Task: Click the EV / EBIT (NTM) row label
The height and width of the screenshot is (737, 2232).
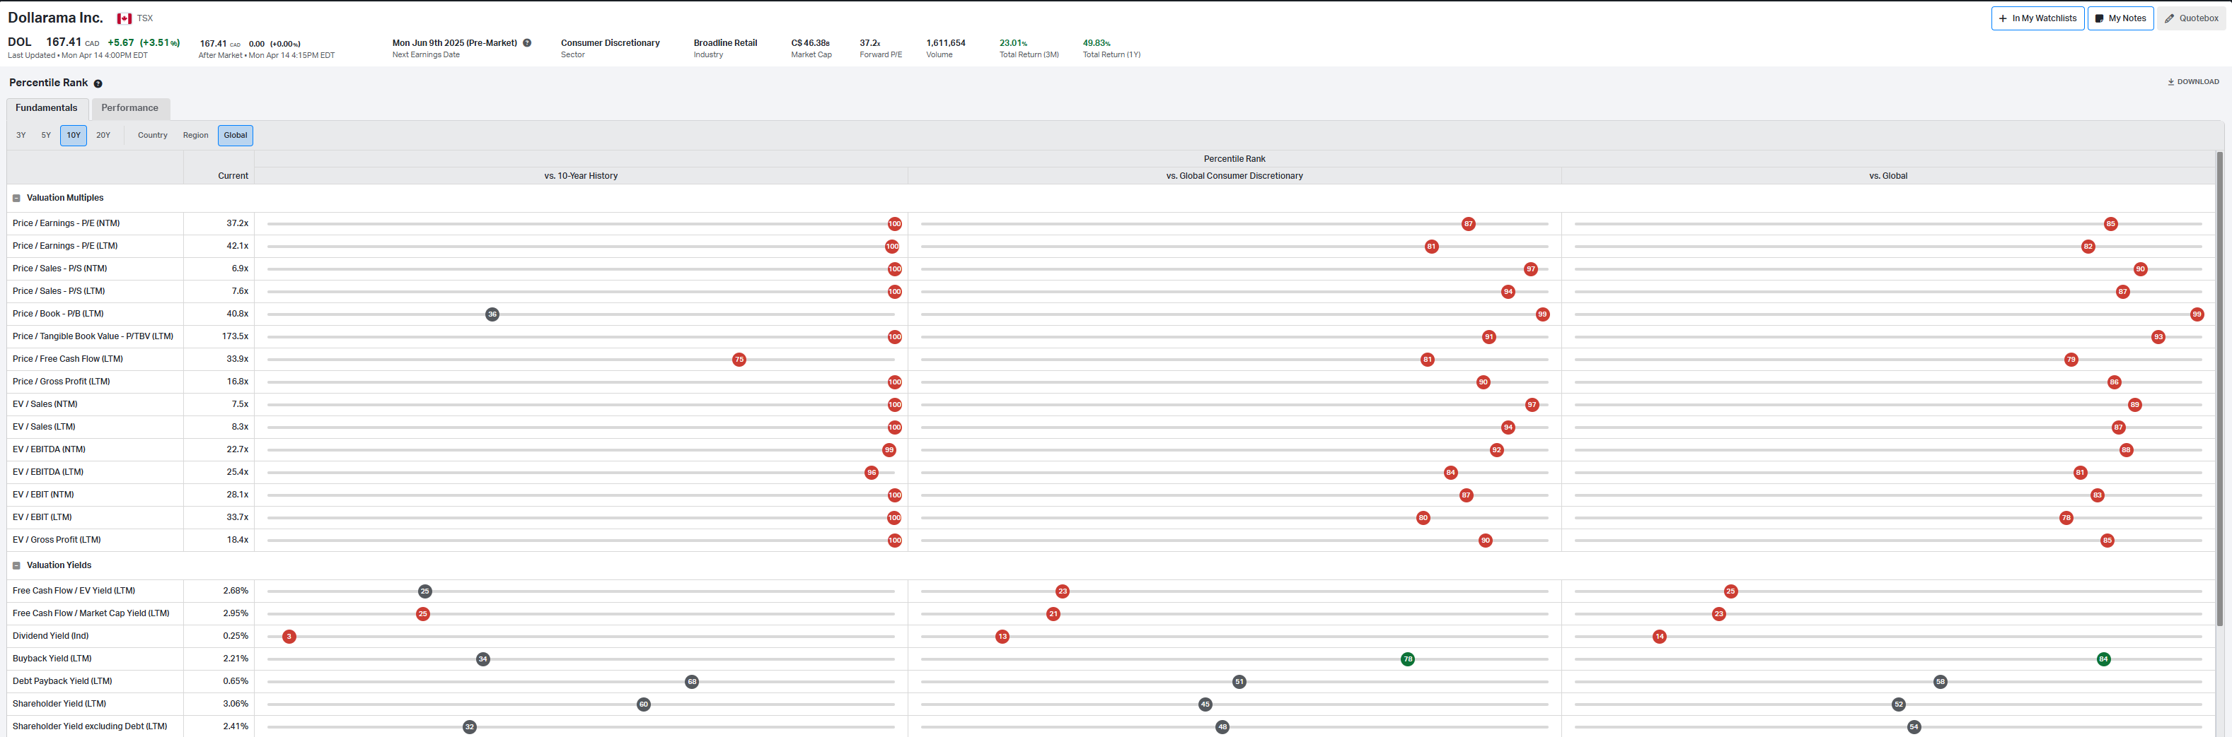Action: (43, 495)
